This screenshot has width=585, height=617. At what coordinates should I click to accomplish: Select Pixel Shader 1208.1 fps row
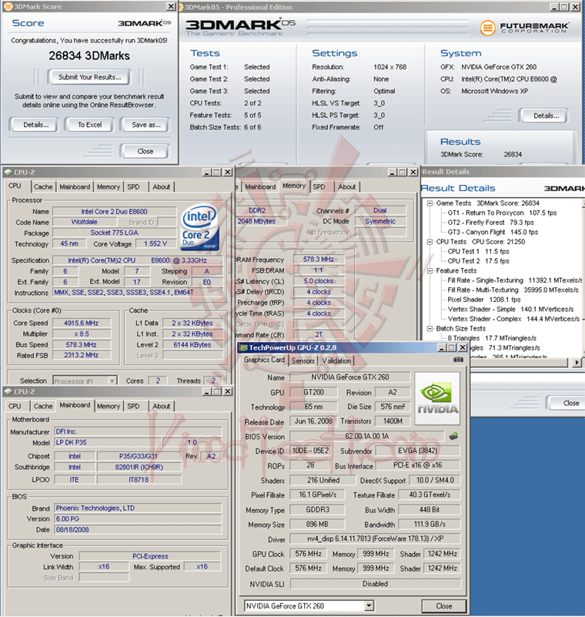point(484,300)
